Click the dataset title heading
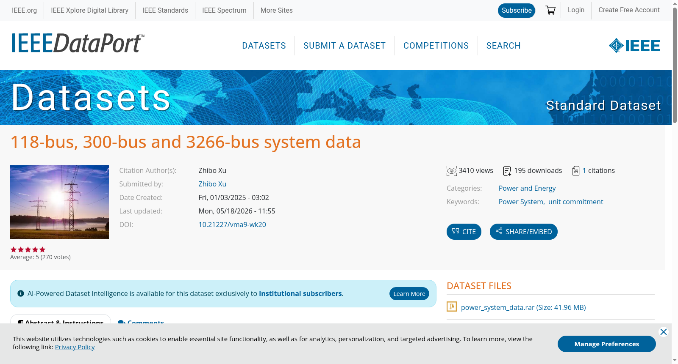 click(x=186, y=142)
